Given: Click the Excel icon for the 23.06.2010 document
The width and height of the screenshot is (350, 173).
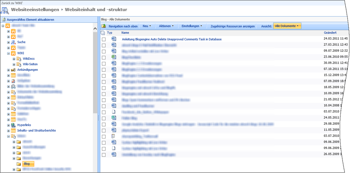Looking at the screenshot, I should click(x=114, y=57).
